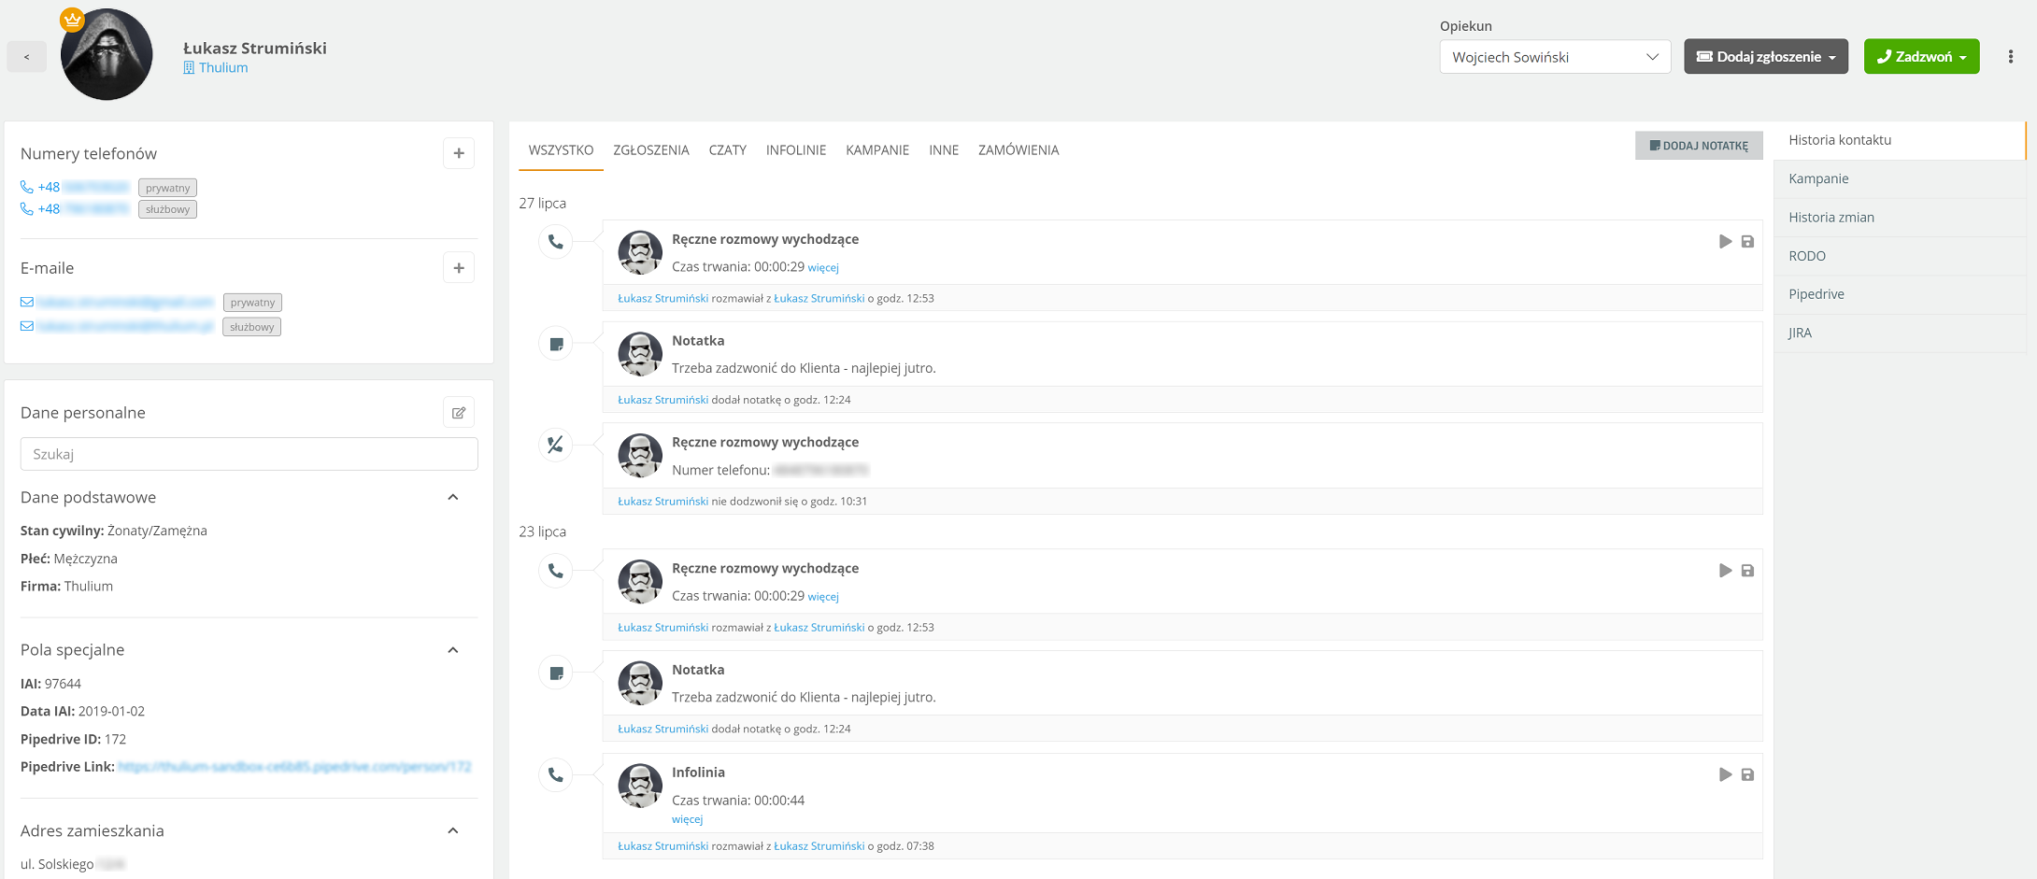2037x879 pixels.
Task: Collapse the Dane podstawowe section
Action: 453,498
